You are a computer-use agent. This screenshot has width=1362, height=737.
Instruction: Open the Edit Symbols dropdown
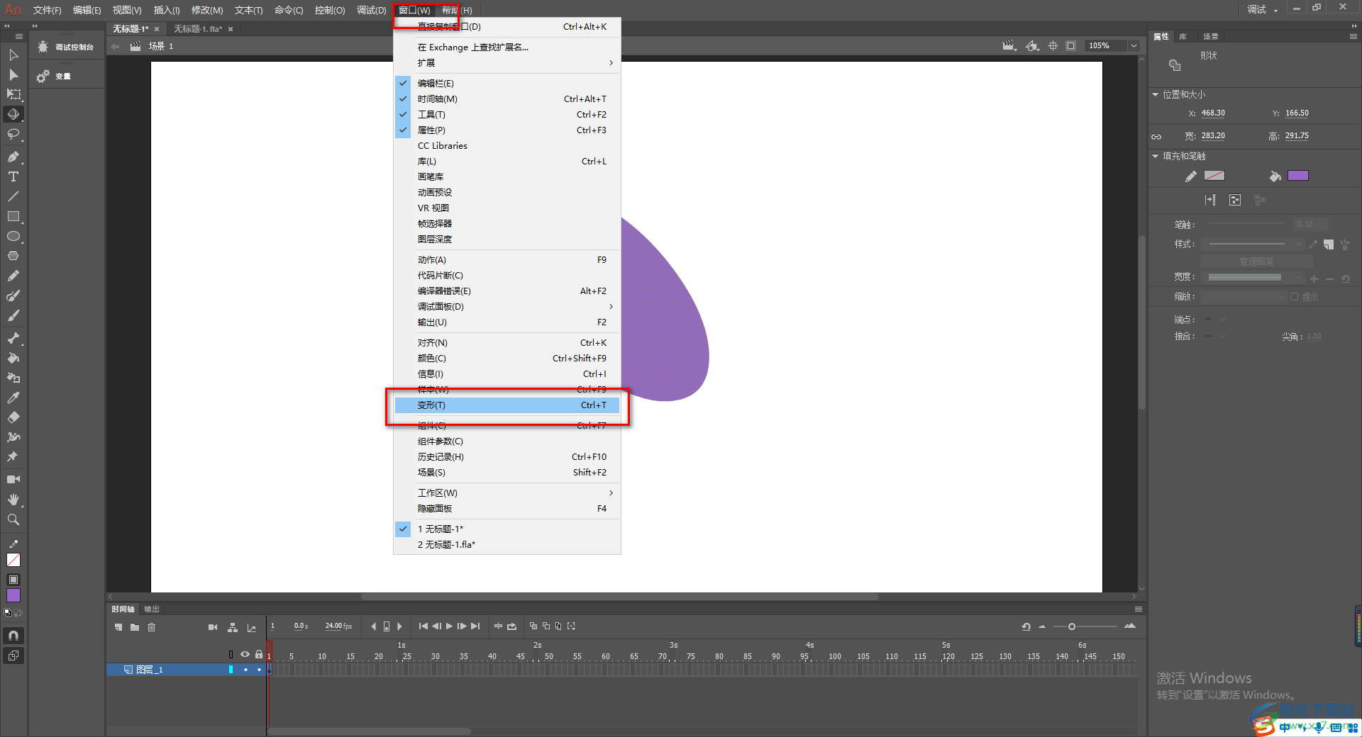[x=1033, y=46]
